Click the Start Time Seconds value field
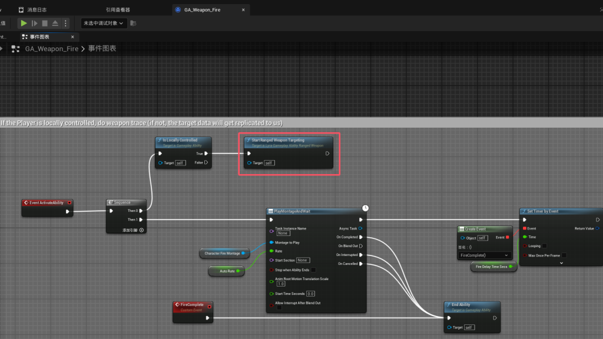 (x=310, y=294)
